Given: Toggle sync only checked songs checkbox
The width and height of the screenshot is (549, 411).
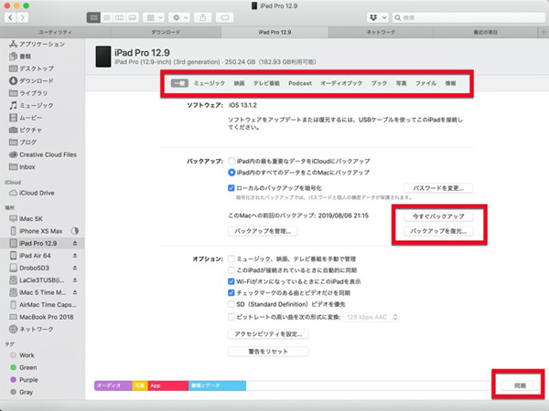Looking at the screenshot, I should coord(231,293).
